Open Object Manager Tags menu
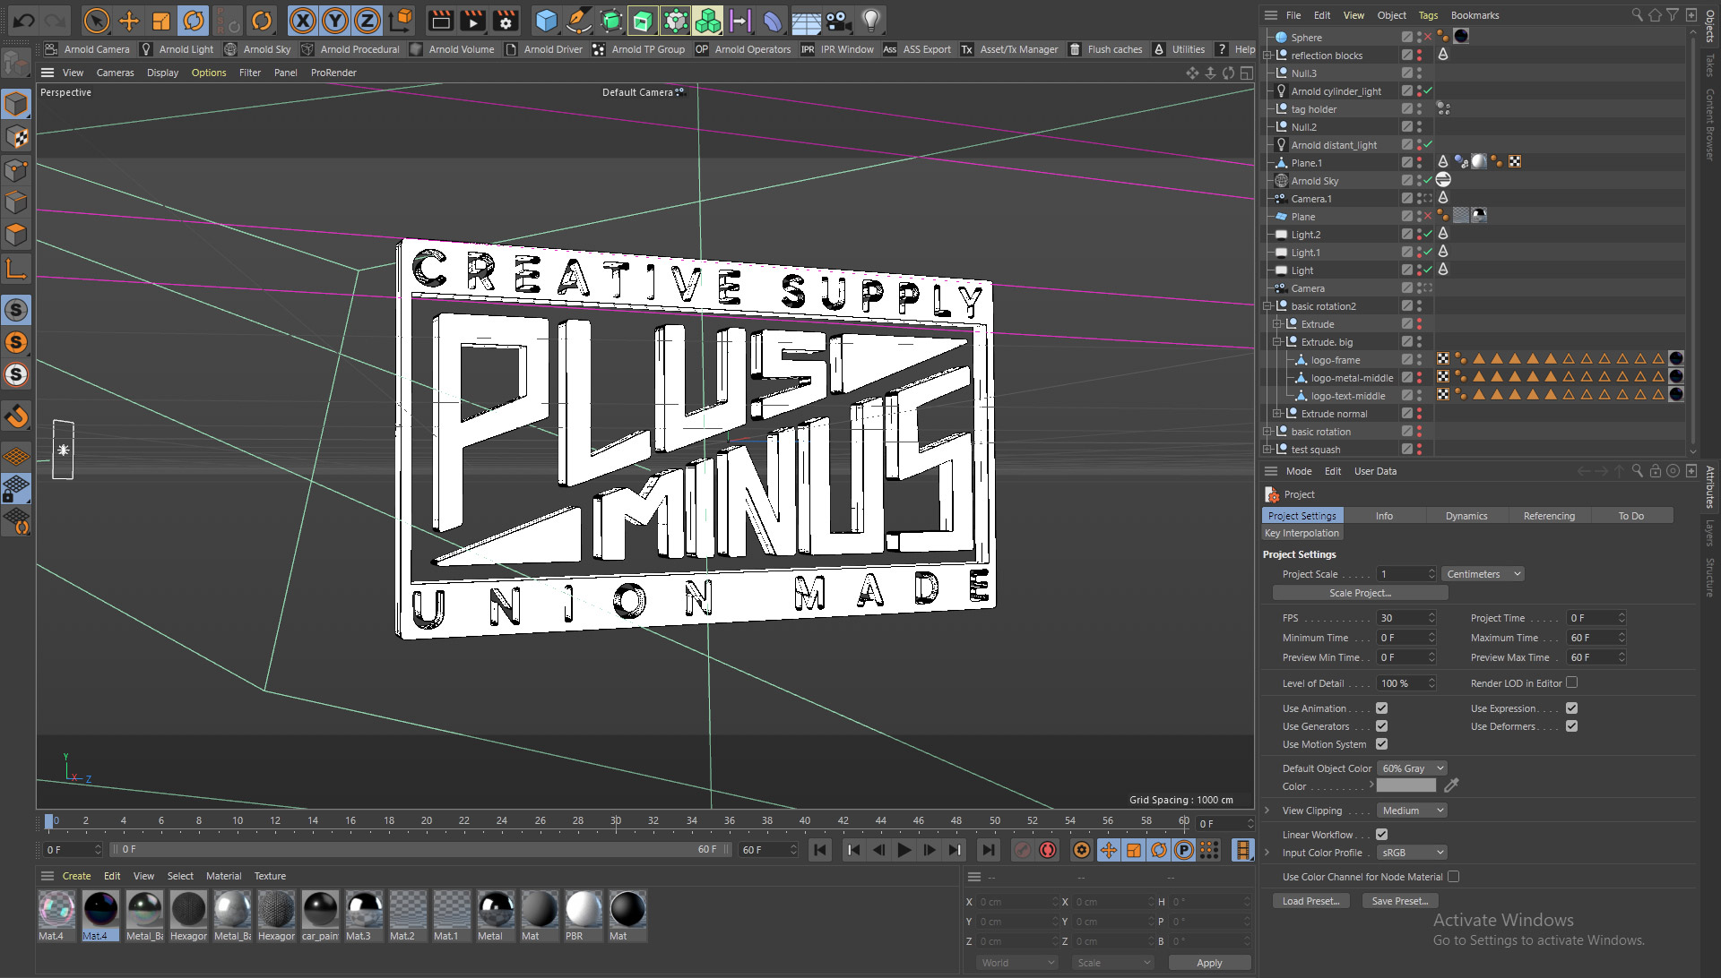The height and width of the screenshot is (978, 1721). point(1428,15)
